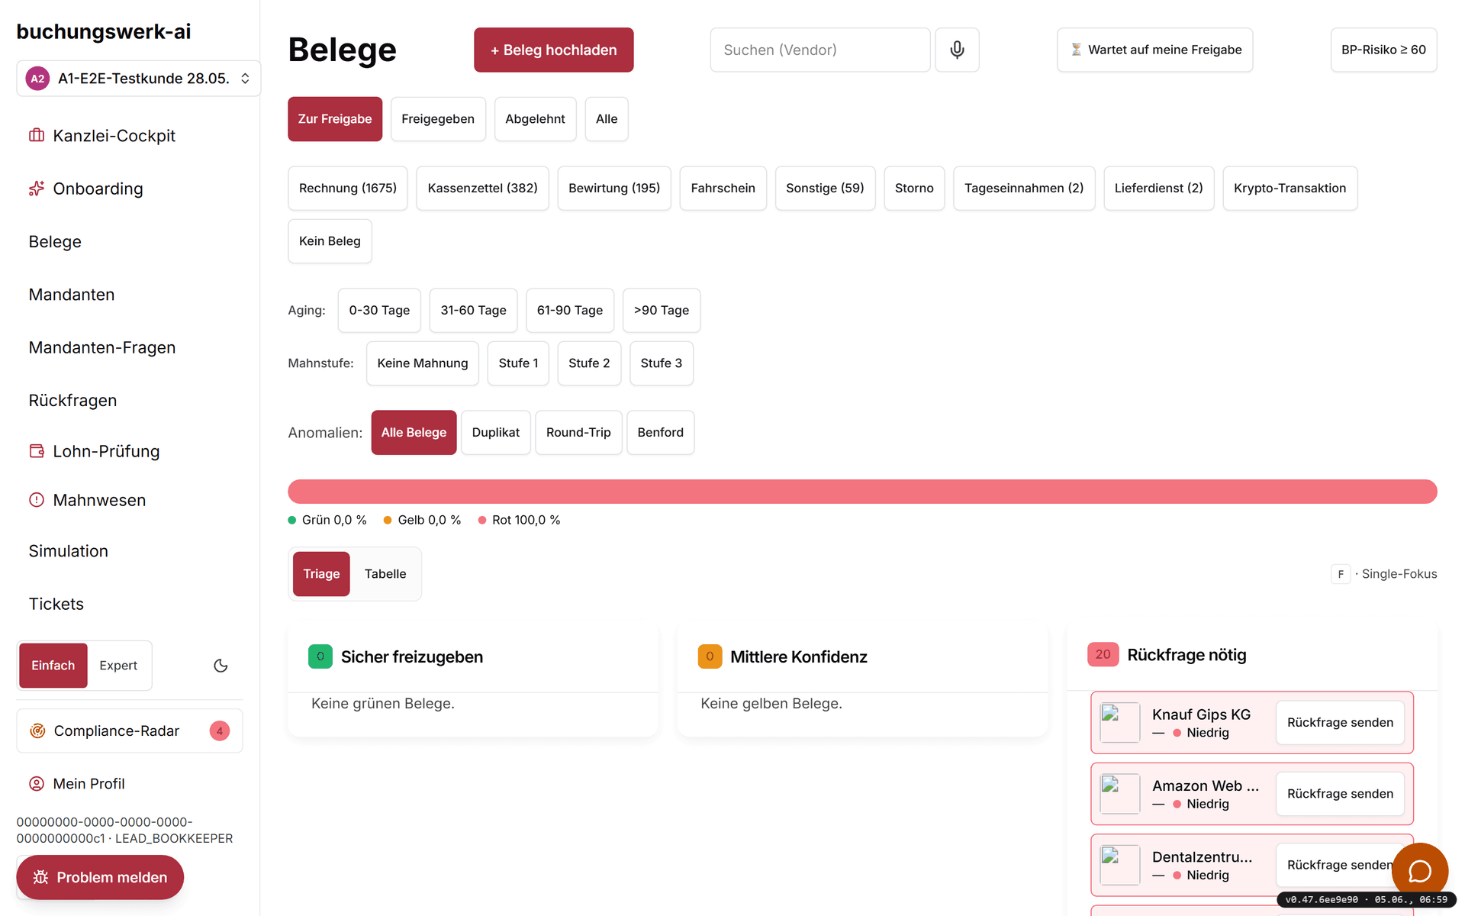This screenshot has width=1465, height=916.
Task: Click the orange 0 badge of Mittlere Konfidenz
Action: pos(710,656)
